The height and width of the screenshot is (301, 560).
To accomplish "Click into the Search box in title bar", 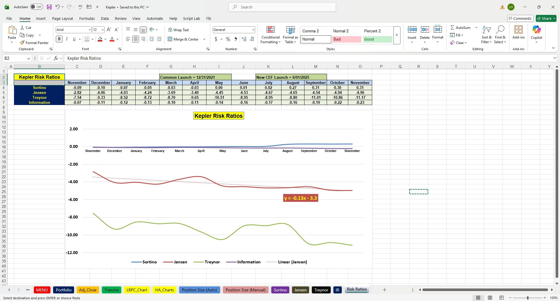I will pos(282,7).
